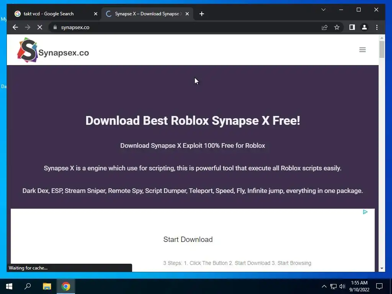Click the Synapsex.co site logo
Image resolution: width=392 pixels, height=294 pixels.
click(x=53, y=50)
